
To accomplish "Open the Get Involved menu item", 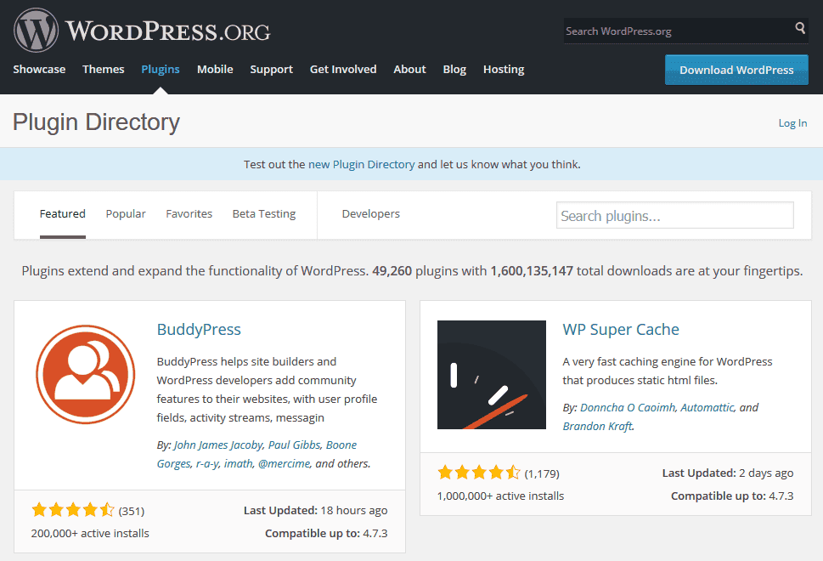I will click(343, 70).
